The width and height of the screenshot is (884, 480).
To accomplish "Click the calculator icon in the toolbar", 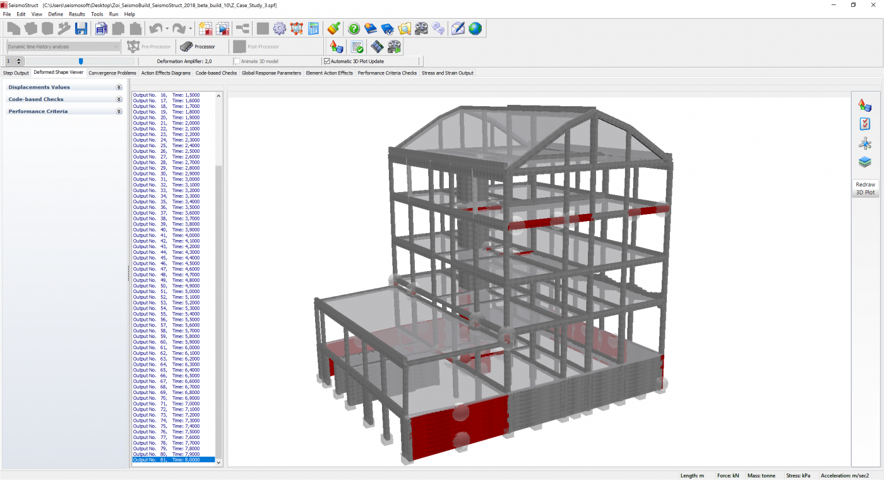I will 314,28.
